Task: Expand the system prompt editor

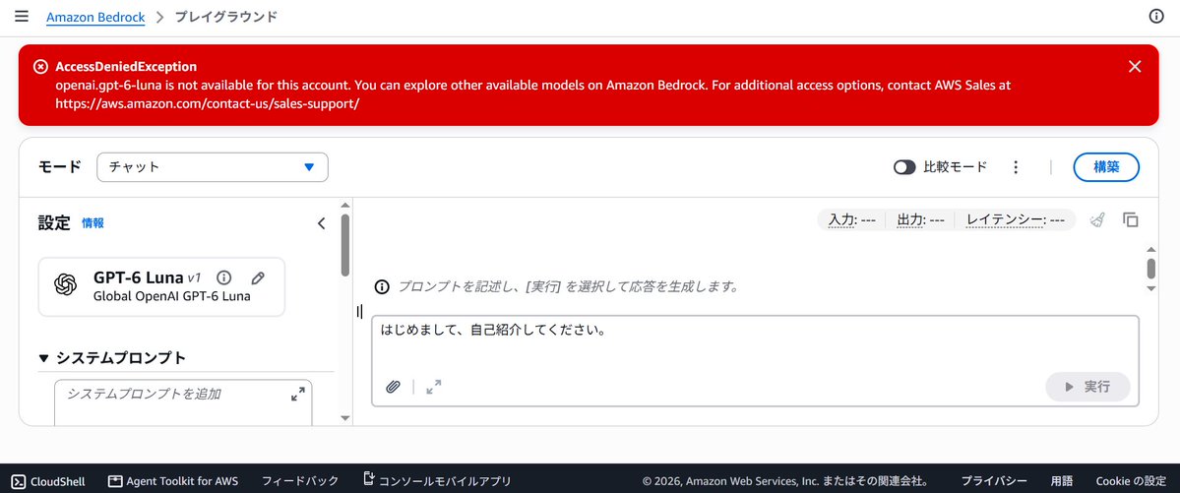Action: coord(298,394)
